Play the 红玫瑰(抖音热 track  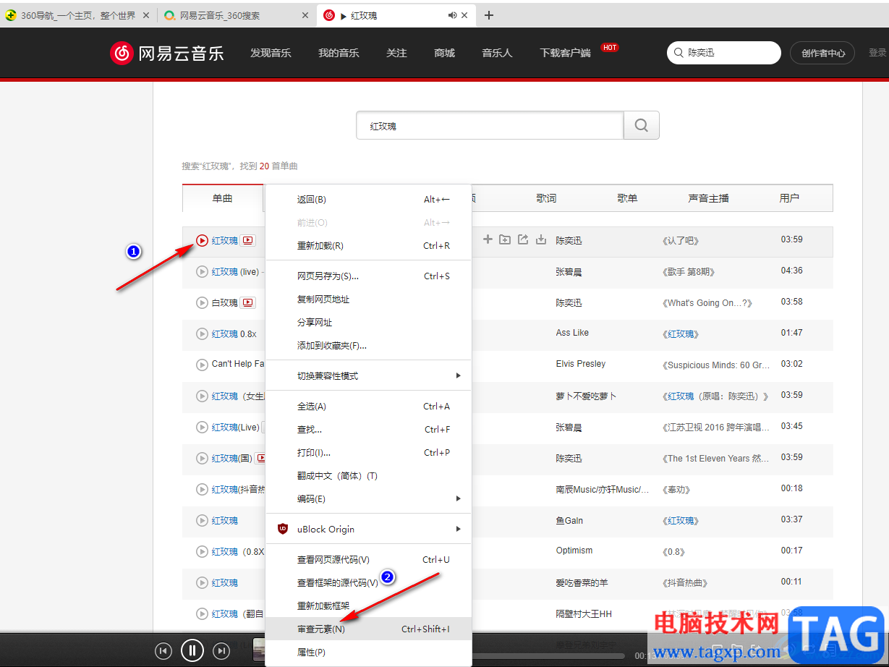pyautogui.click(x=203, y=490)
